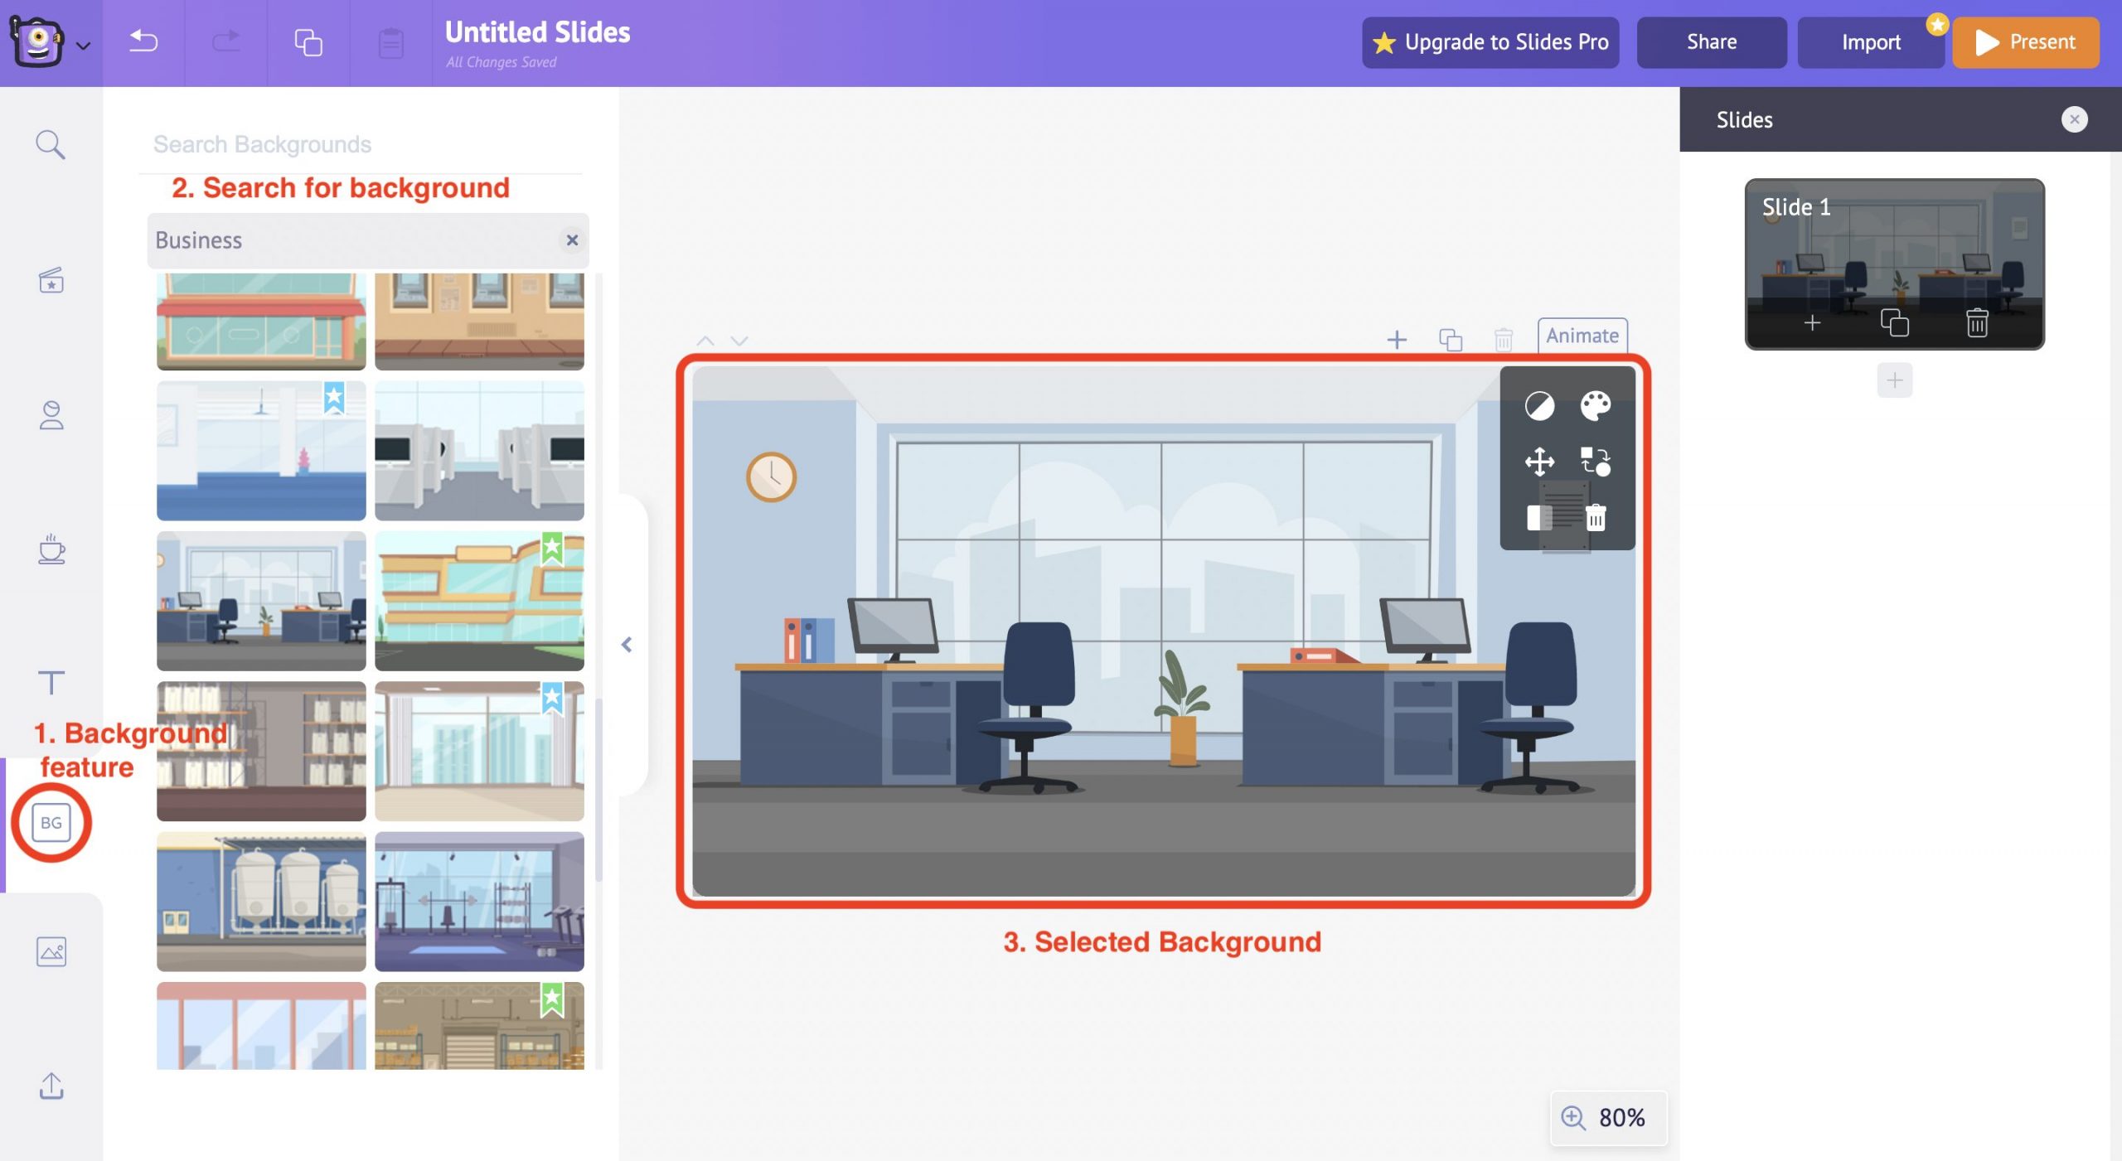
Task: Add a new slide using plus button
Action: 1895,379
